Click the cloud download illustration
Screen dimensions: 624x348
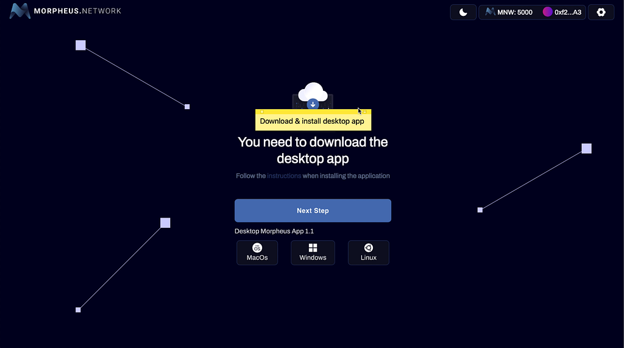[313, 96]
